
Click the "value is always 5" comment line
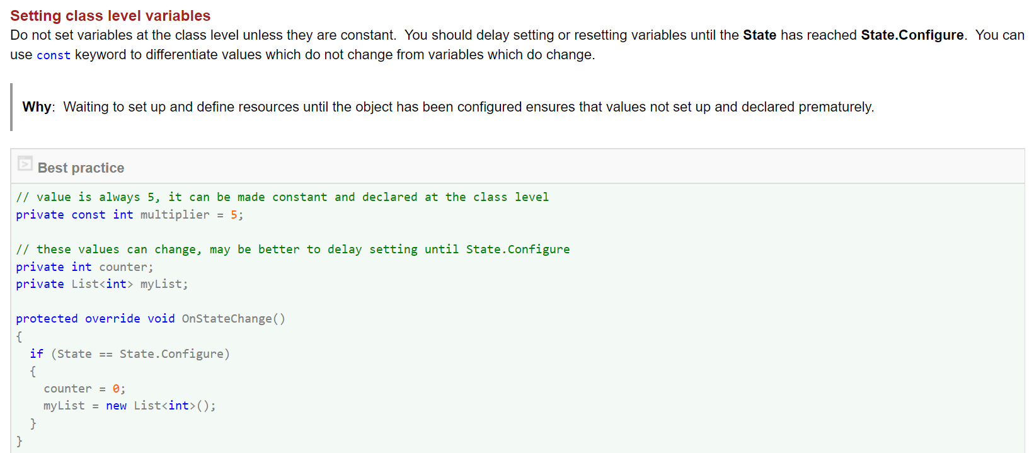tap(282, 197)
